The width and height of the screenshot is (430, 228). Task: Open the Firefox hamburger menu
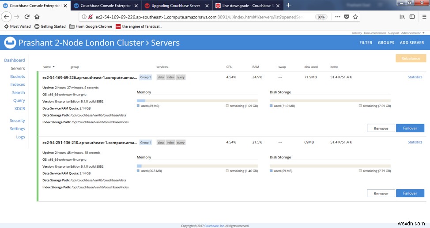[x=424, y=17]
